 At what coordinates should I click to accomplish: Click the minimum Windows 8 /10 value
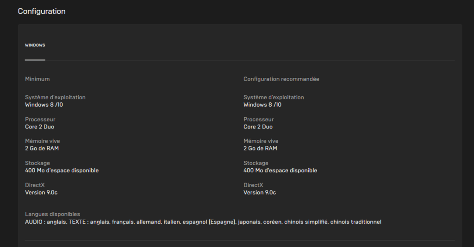[x=44, y=105]
